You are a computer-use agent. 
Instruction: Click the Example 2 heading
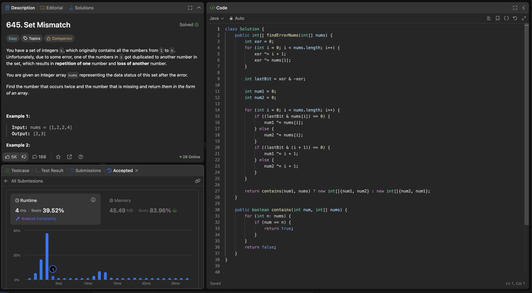[x=18, y=145]
